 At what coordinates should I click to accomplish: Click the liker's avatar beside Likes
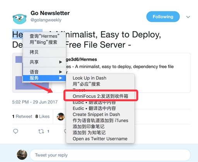tap(61, 117)
